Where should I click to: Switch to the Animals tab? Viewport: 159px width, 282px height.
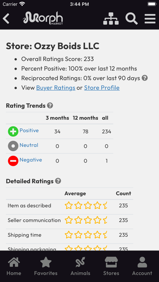pyautogui.click(x=80, y=266)
